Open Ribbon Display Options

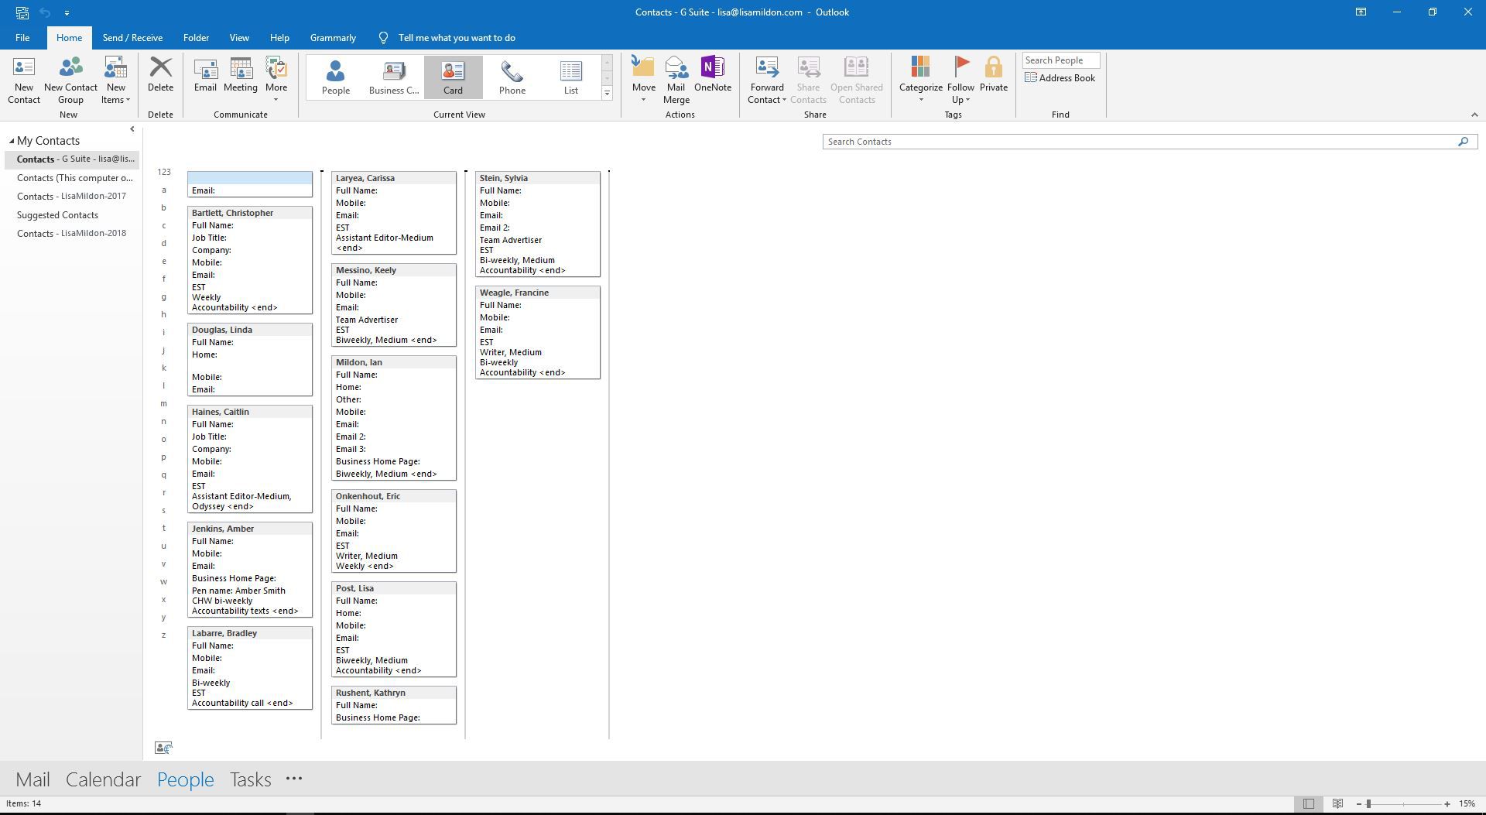pyautogui.click(x=1361, y=12)
